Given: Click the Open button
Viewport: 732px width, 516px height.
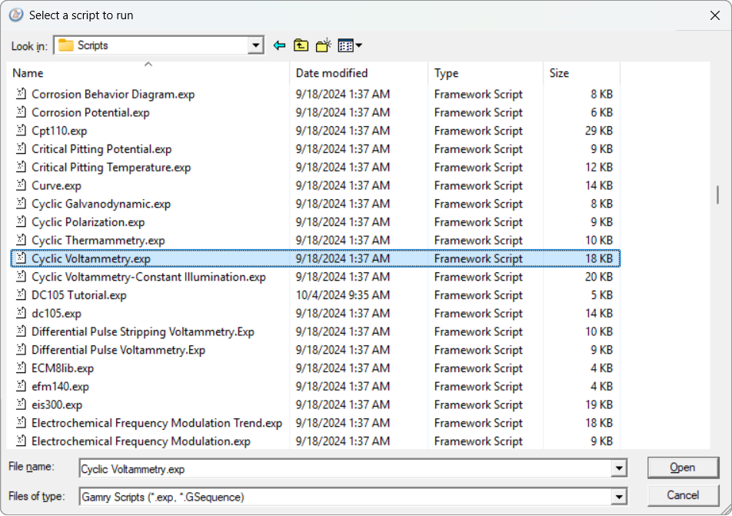Looking at the screenshot, I should [x=683, y=468].
